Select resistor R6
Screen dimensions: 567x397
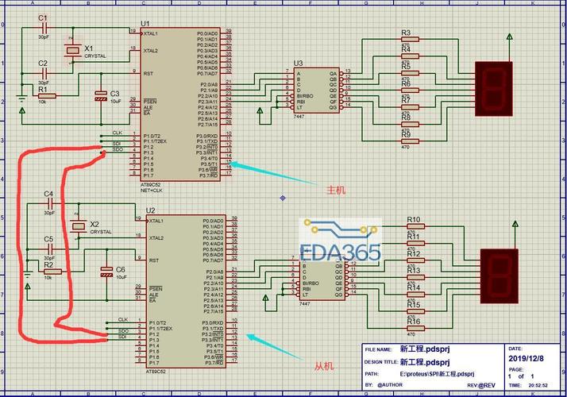tap(410, 90)
